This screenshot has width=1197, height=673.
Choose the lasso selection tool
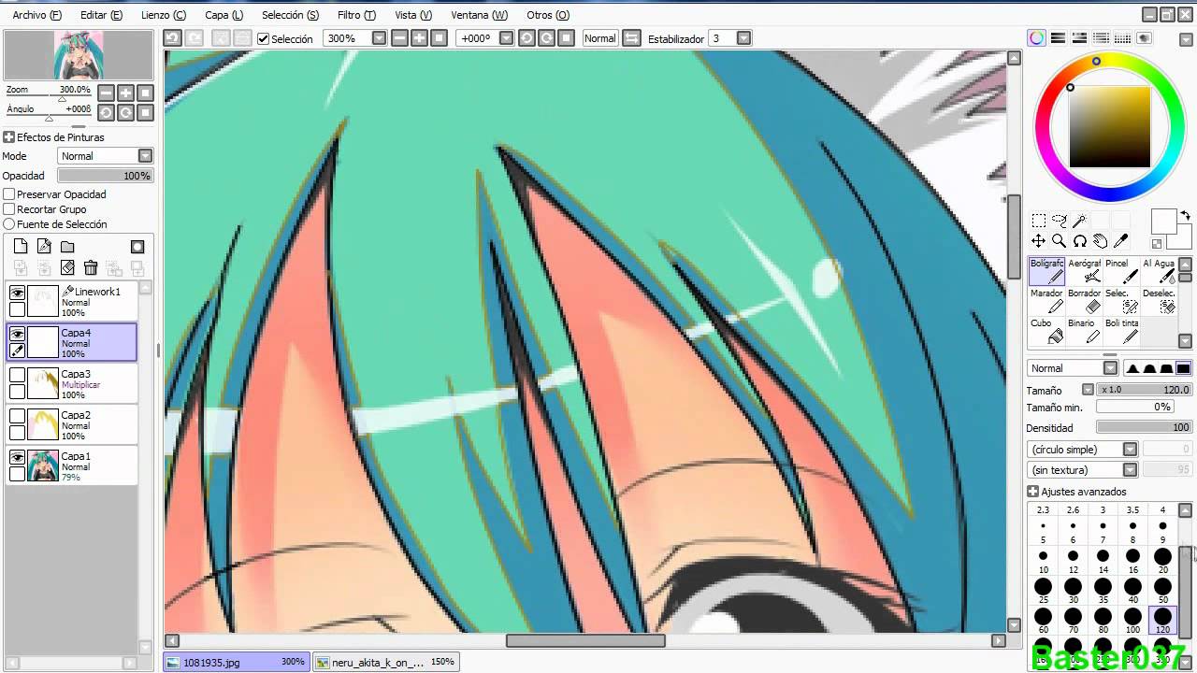[x=1060, y=221]
